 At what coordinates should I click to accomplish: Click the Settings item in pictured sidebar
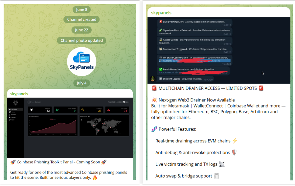tap(12, 117)
